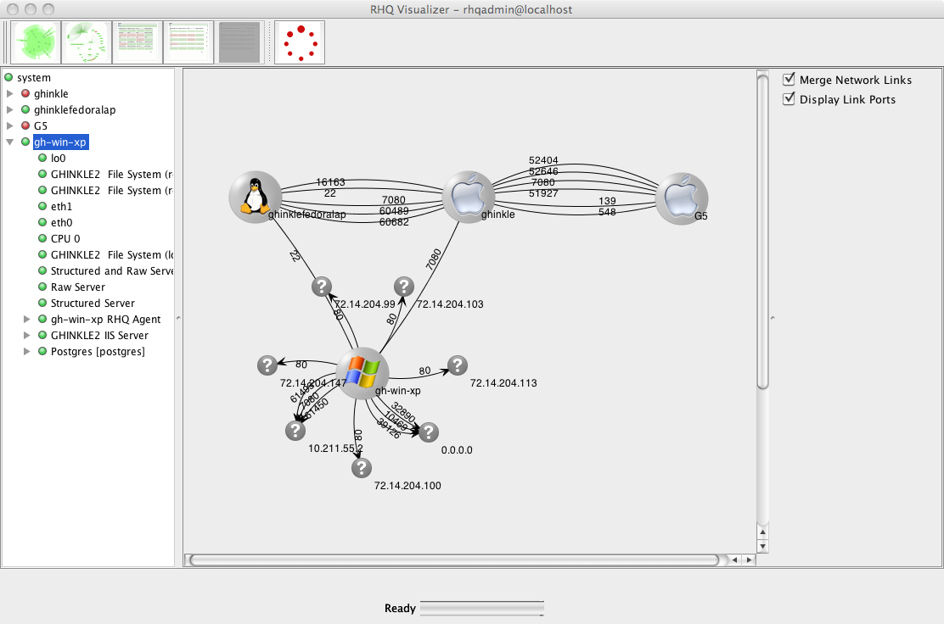Select the gray blank view thumbnail
This screenshot has height=624, width=944.
click(x=239, y=42)
